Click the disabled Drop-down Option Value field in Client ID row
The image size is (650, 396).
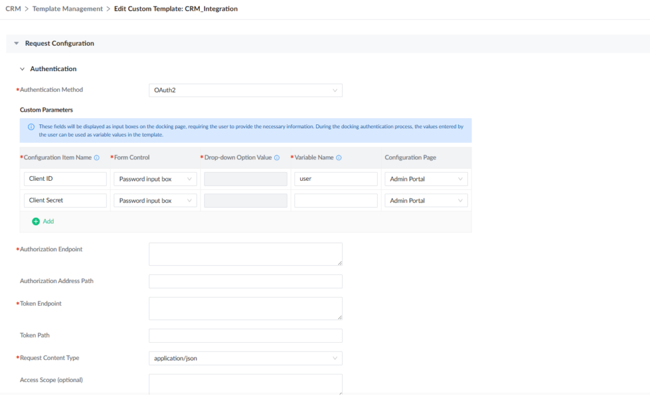coord(246,179)
